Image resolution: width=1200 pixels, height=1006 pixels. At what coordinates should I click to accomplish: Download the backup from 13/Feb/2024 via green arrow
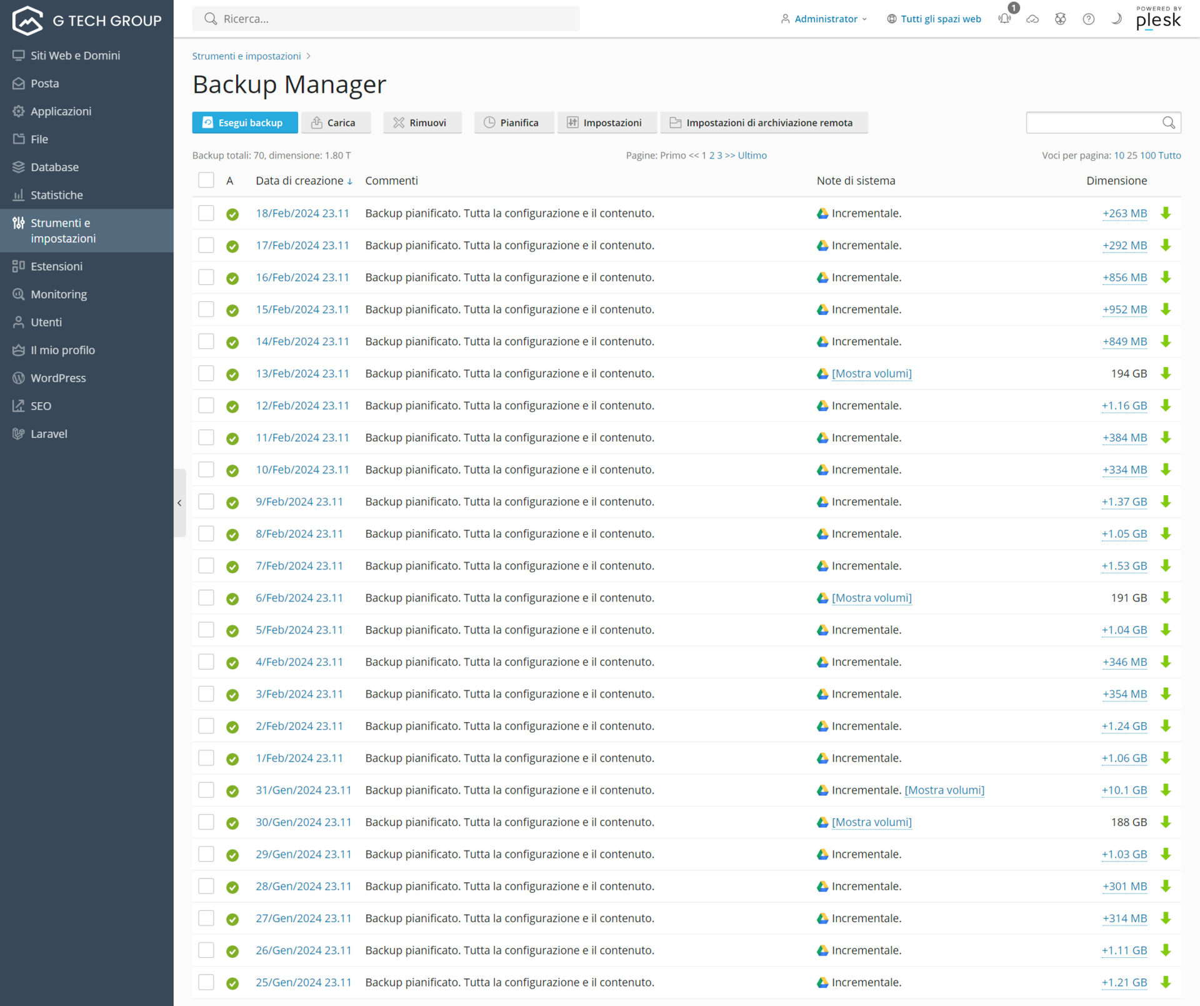click(1166, 373)
